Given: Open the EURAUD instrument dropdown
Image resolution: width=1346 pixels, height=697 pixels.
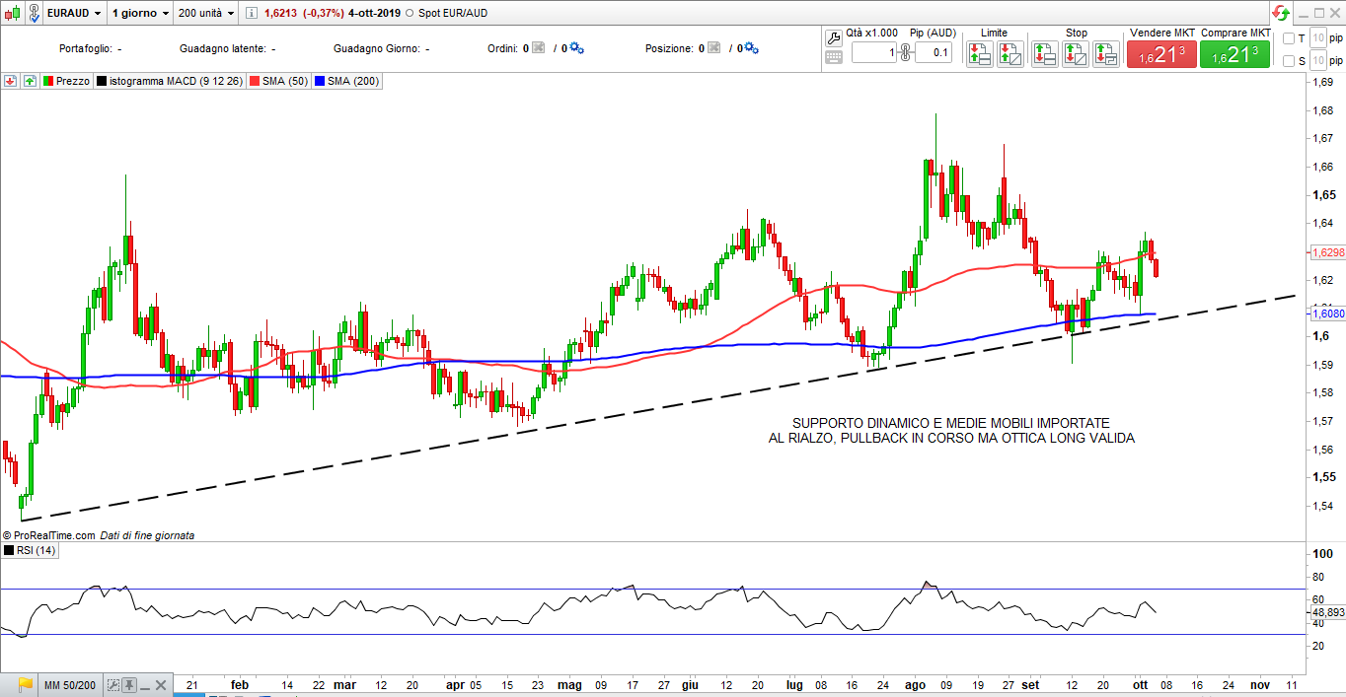Looking at the screenshot, I should click(74, 13).
